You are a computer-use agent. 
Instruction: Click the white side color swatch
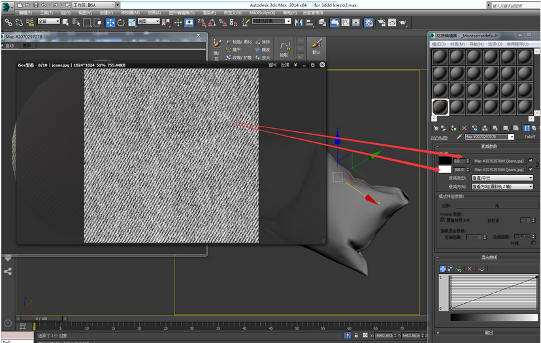(x=445, y=169)
